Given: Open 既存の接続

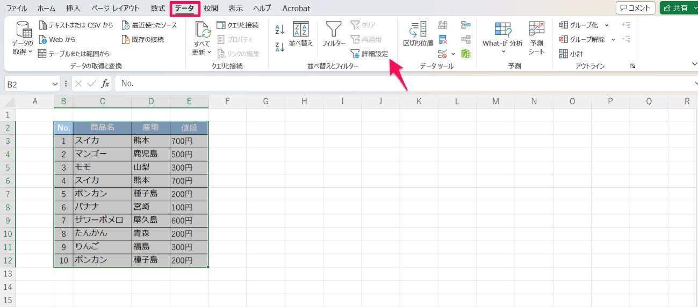Looking at the screenshot, I should (x=143, y=39).
